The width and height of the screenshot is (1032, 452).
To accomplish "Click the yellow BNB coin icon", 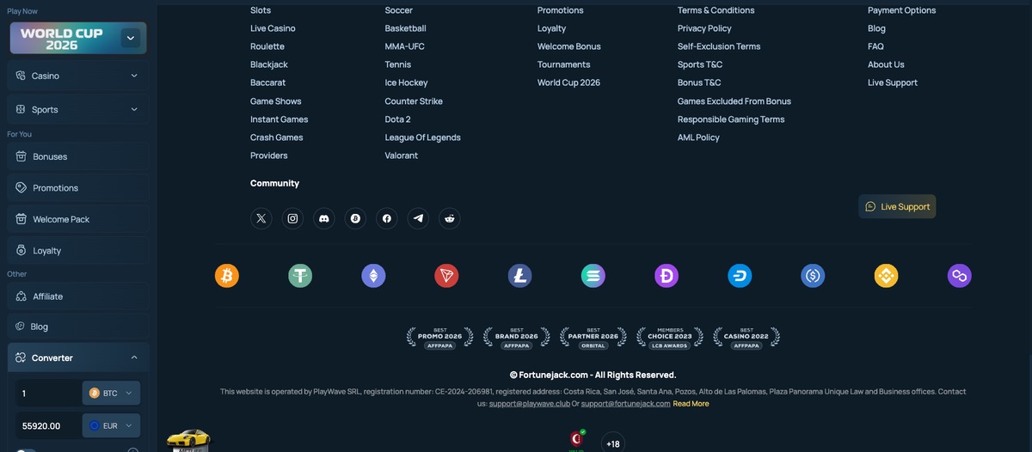I will pyautogui.click(x=886, y=275).
